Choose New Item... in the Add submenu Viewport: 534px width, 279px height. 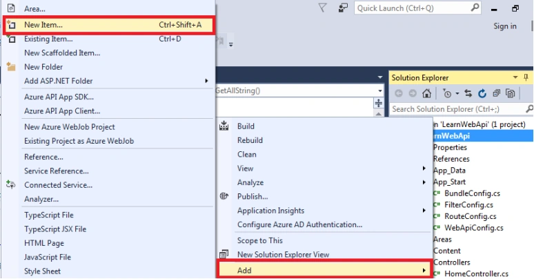coord(109,25)
